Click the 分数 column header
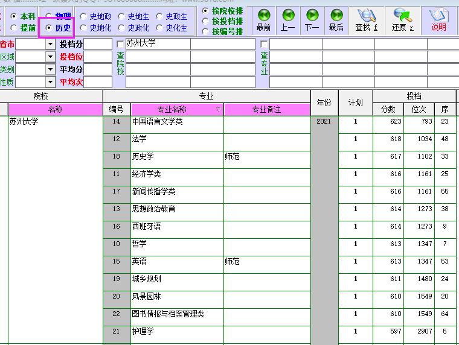 tap(388, 109)
